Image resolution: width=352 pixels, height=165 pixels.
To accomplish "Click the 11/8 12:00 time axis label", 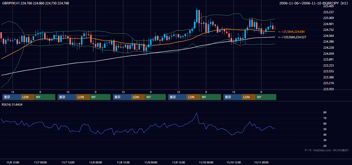I will pyautogui.click(x=123, y=163).
